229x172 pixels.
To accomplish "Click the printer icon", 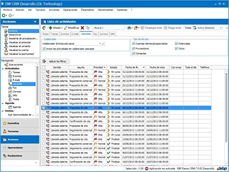I will click(129, 28).
